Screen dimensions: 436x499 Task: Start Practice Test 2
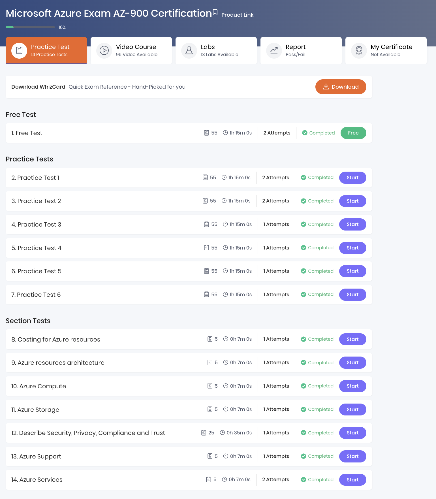click(352, 201)
